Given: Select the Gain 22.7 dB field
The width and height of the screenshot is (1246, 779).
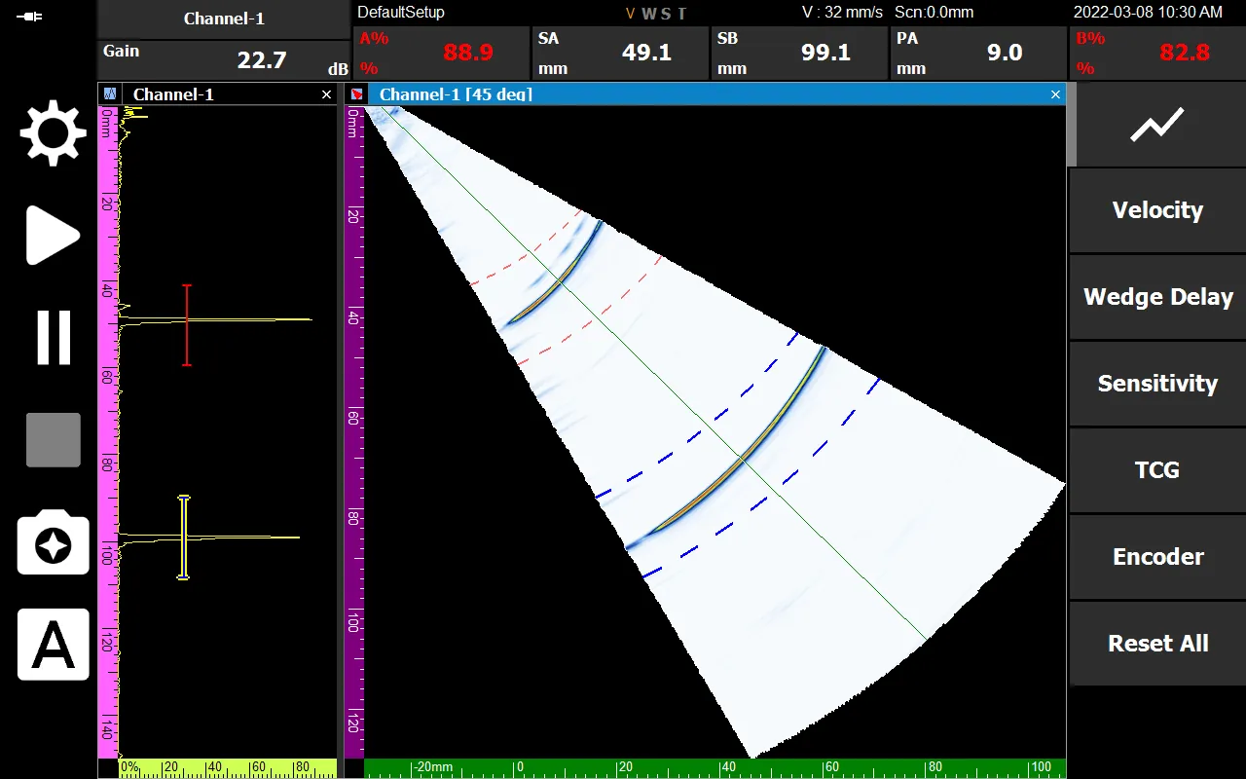Looking at the screenshot, I should tap(224, 60).
